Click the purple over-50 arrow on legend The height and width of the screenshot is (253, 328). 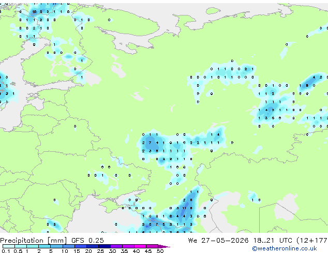pyautogui.click(x=164, y=246)
